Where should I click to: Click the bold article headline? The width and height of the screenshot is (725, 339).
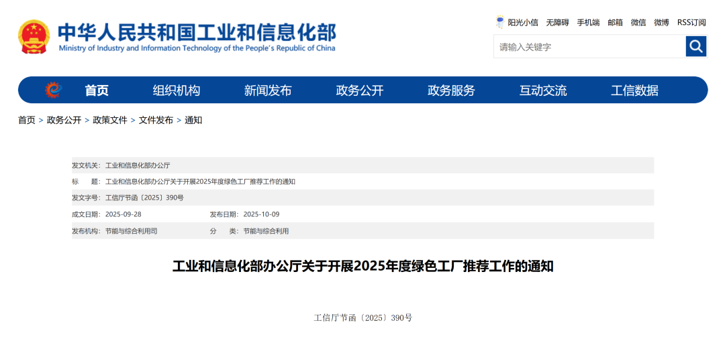point(362,267)
